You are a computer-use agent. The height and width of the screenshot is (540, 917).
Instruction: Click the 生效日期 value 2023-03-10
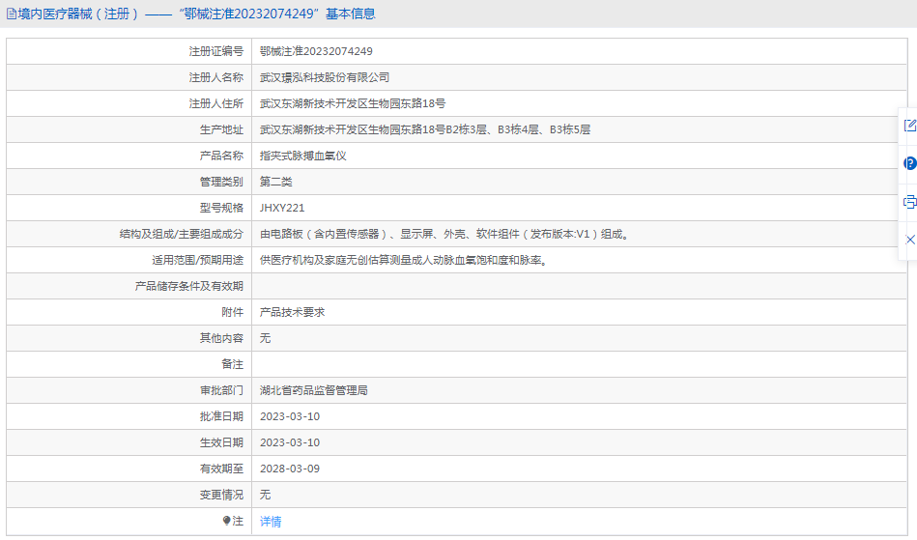(290, 443)
